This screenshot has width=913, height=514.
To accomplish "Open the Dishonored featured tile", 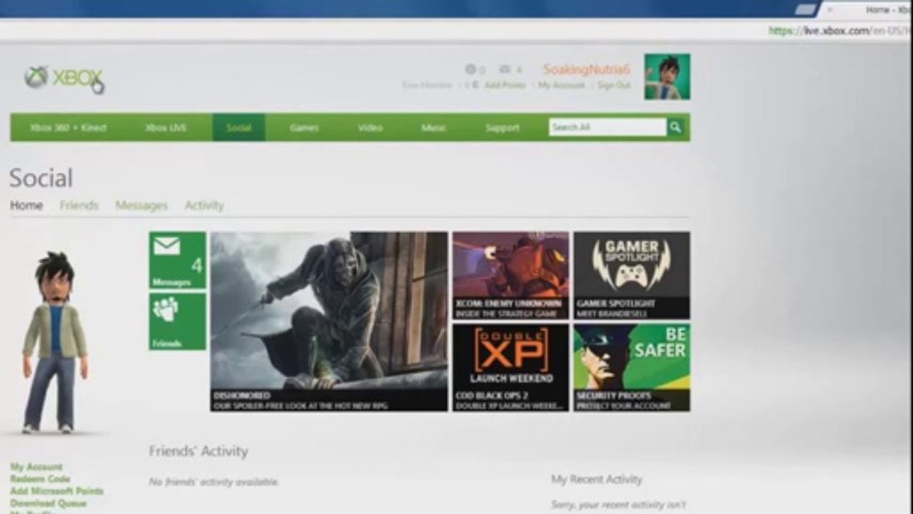I will coord(329,321).
